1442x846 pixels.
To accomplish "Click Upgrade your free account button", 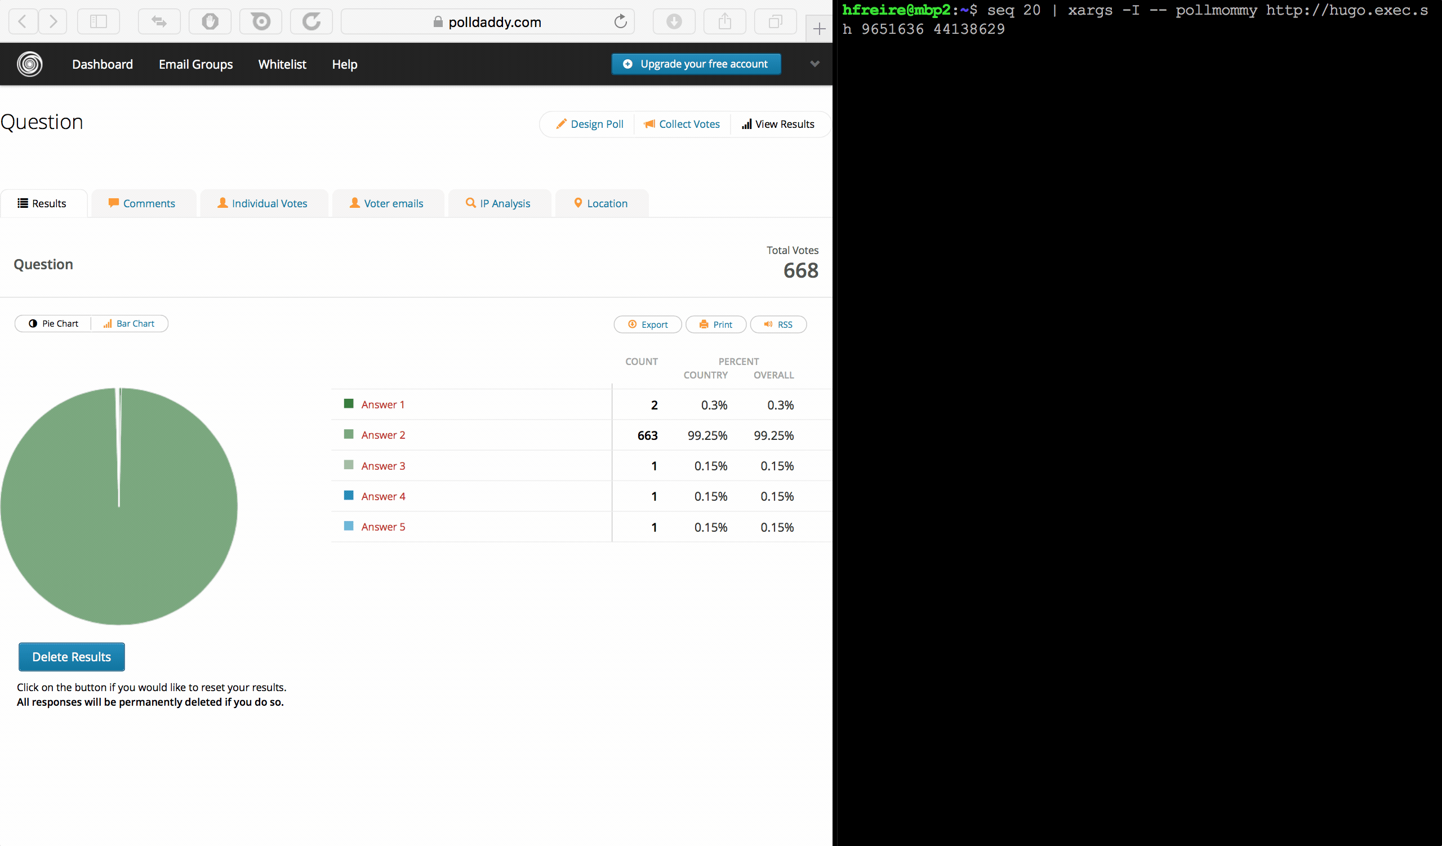I will (696, 64).
